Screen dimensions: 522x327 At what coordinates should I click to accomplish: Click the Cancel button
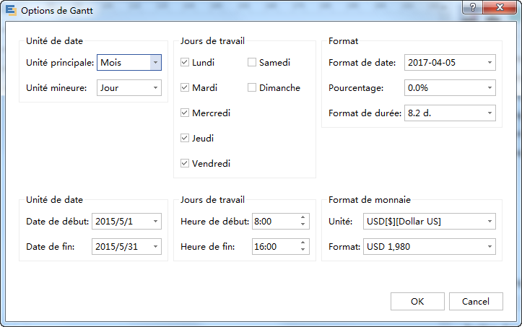(475, 302)
